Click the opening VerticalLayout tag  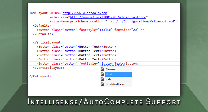(x=48, y=42)
